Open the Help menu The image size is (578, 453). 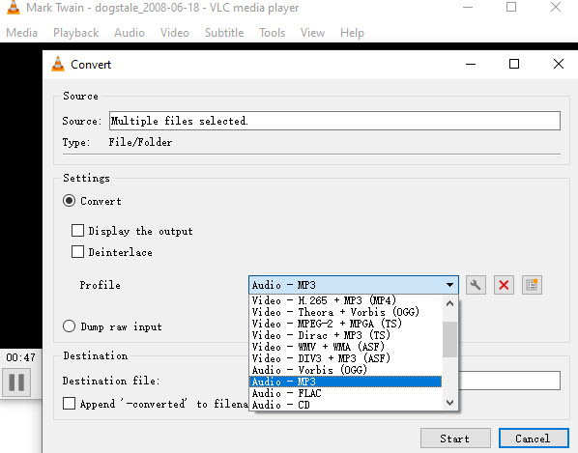352,33
